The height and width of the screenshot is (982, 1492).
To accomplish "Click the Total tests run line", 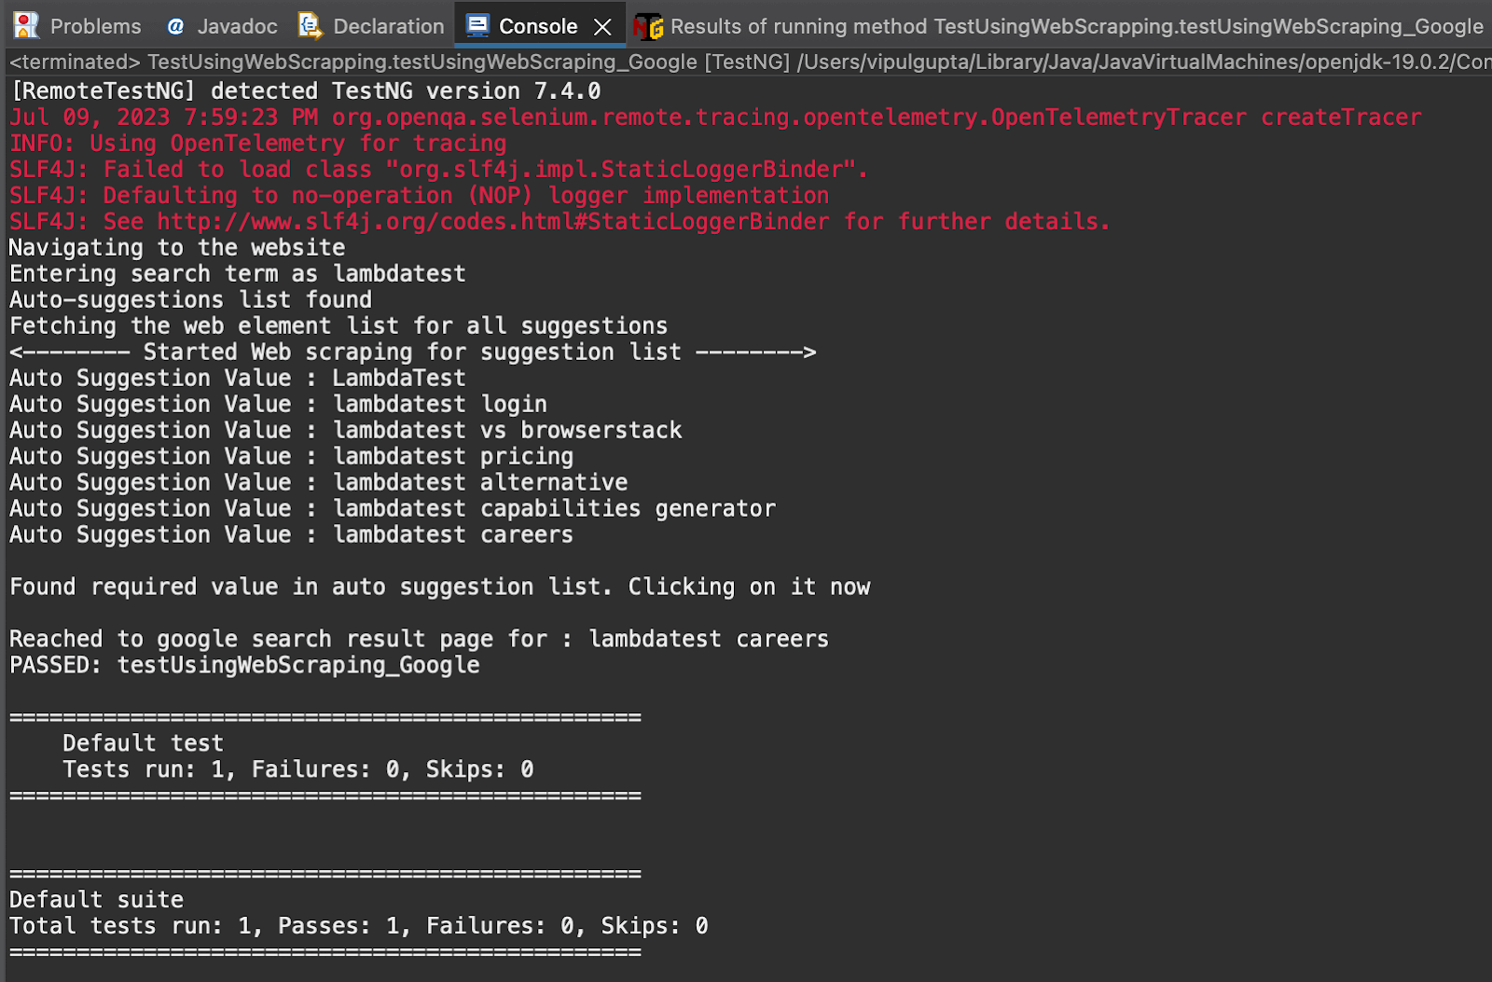I will [357, 925].
